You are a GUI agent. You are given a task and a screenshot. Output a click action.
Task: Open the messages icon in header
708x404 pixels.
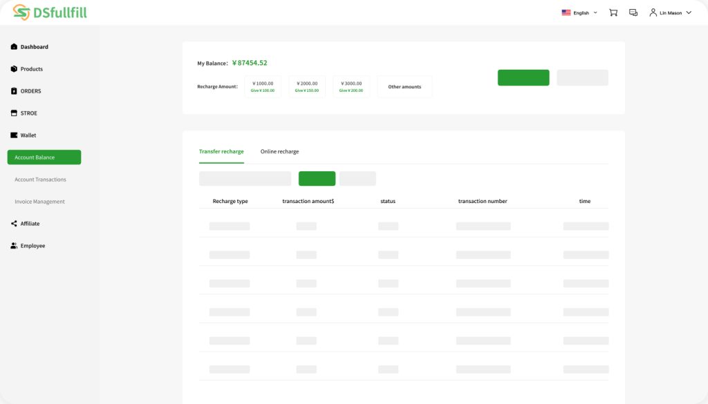click(x=633, y=12)
